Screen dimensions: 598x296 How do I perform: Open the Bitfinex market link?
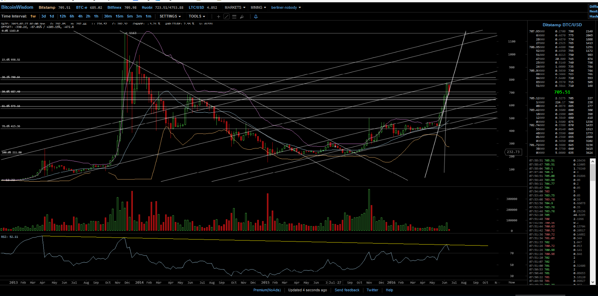click(x=122, y=7)
